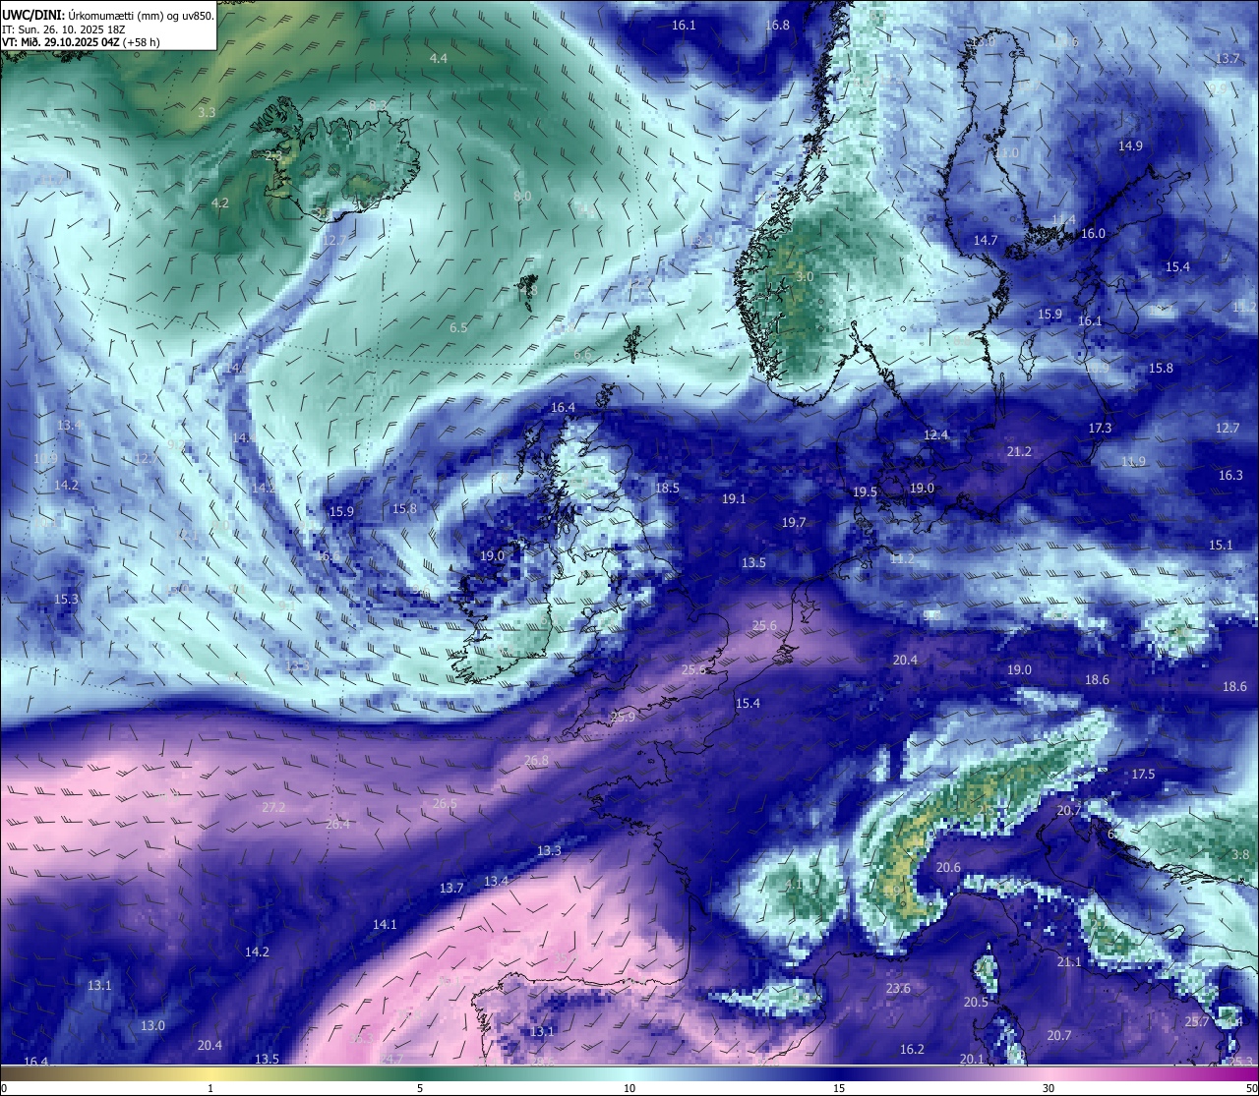1259x1096 pixels.
Task: Click the 14.7 map value
Action: click(x=986, y=241)
